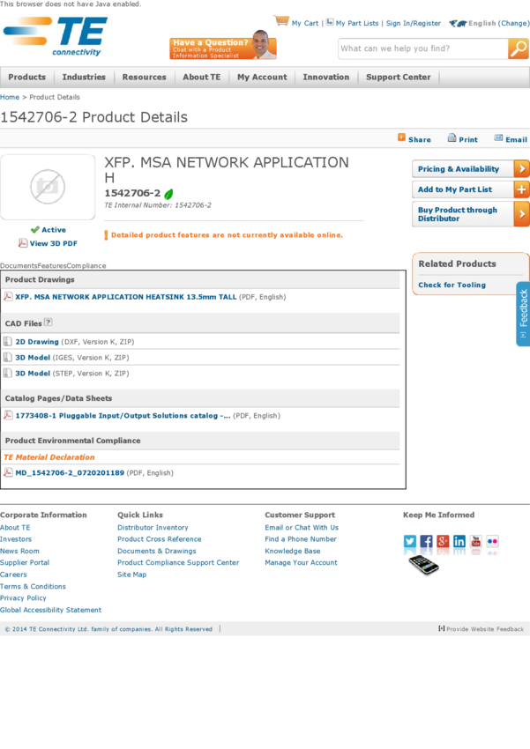Image resolution: width=530 pixels, height=749 pixels.
Task: Click the YouTube social icon
Action: (476, 542)
